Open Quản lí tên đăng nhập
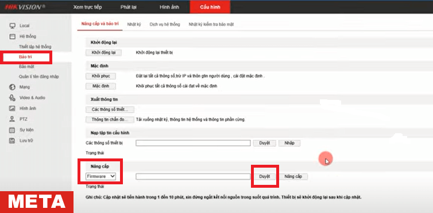The height and width of the screenshot is (213, 433). click(x=38, y=77)
